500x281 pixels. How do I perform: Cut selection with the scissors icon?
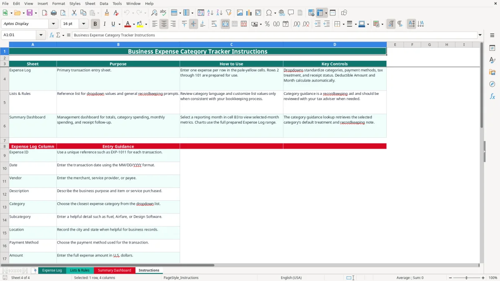pos(74,13)
